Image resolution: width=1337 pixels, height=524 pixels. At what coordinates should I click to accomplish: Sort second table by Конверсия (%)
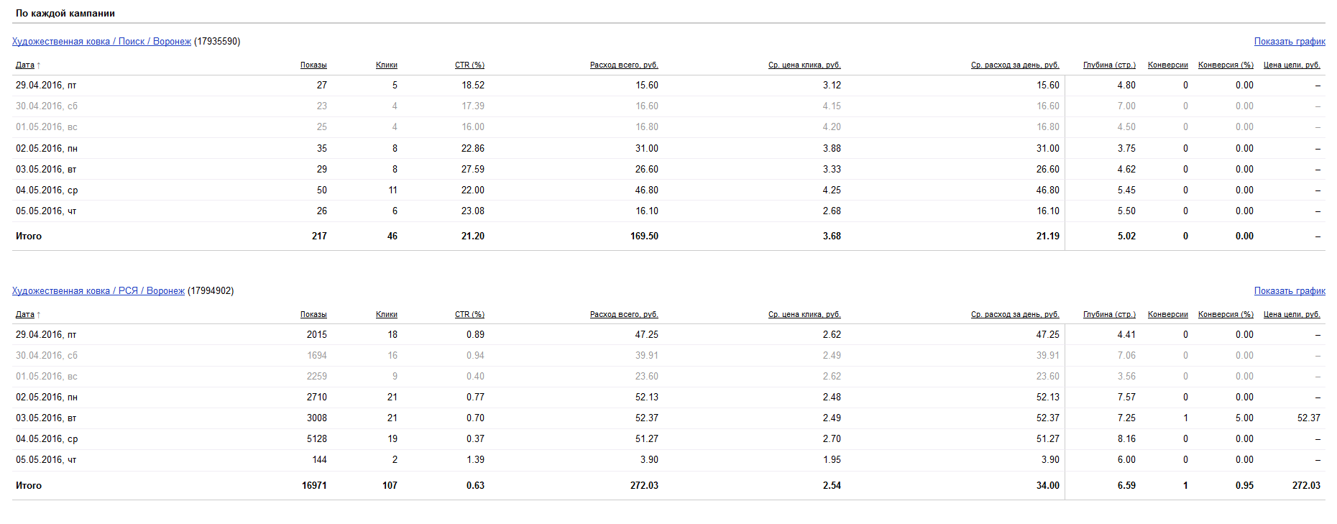(1226, 315)
